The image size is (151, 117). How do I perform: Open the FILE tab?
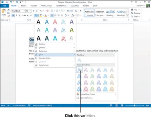pos(4,6)
